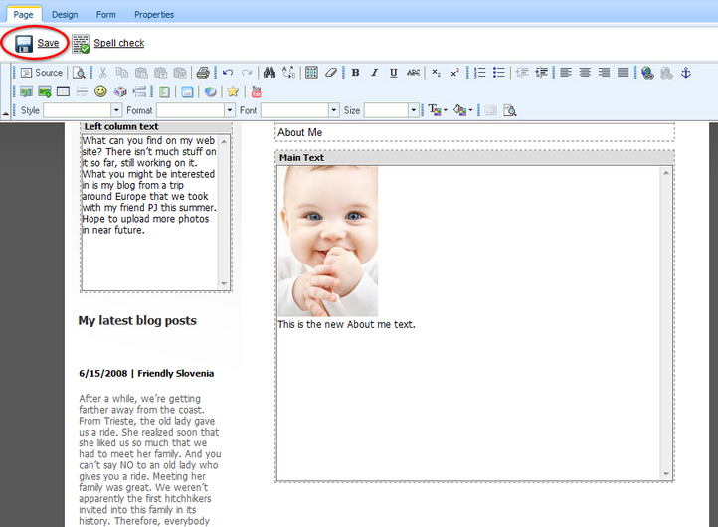Toggle numbered list
The height and width of the screenshot is (527, 718).
(x=480, y=73)
